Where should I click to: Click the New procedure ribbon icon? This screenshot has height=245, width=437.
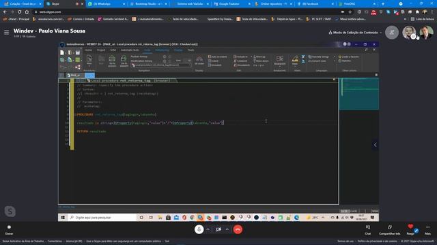[x=89, y=61]
